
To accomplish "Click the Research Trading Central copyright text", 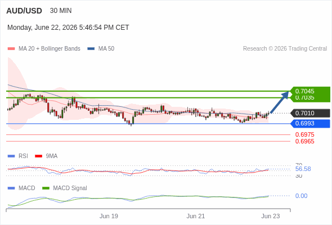I will point(285,49).
